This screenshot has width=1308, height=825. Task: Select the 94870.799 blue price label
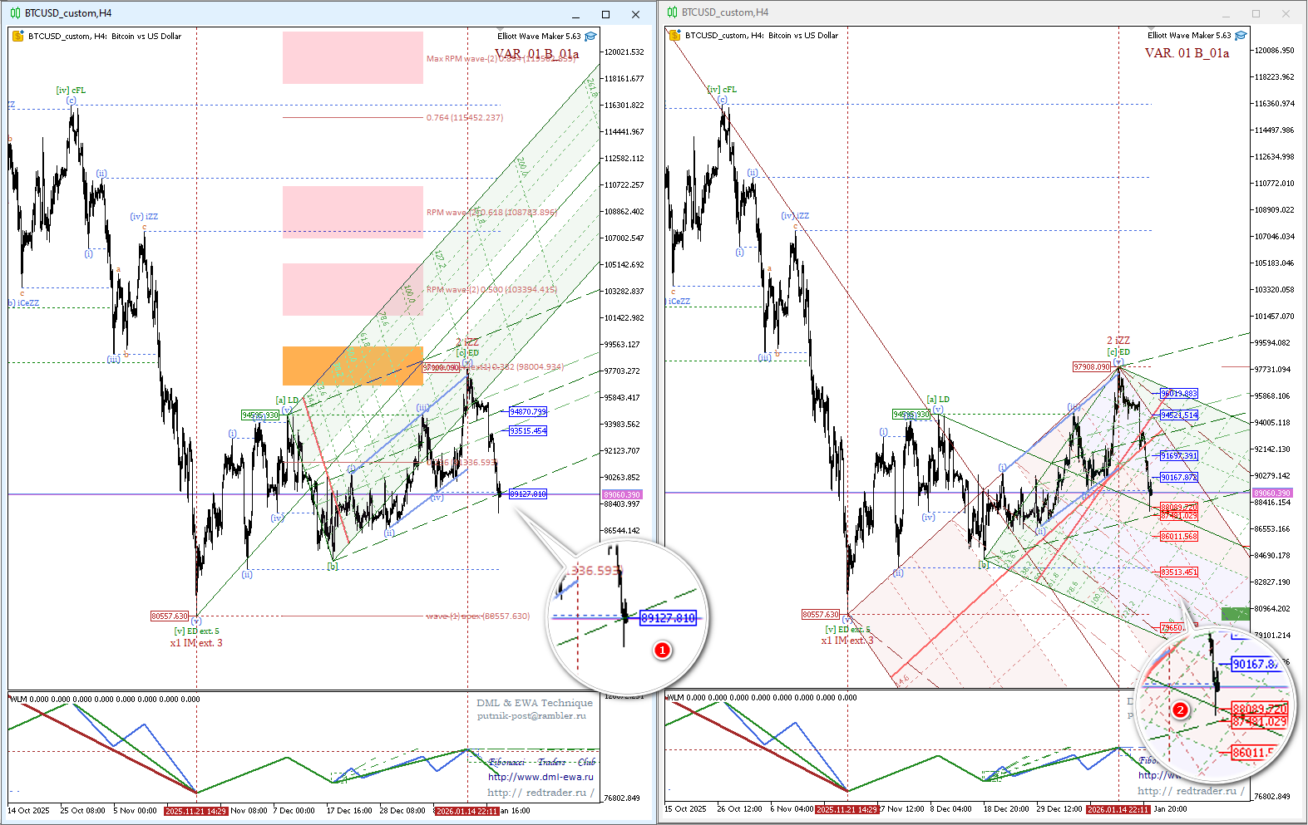pos(528,412)
